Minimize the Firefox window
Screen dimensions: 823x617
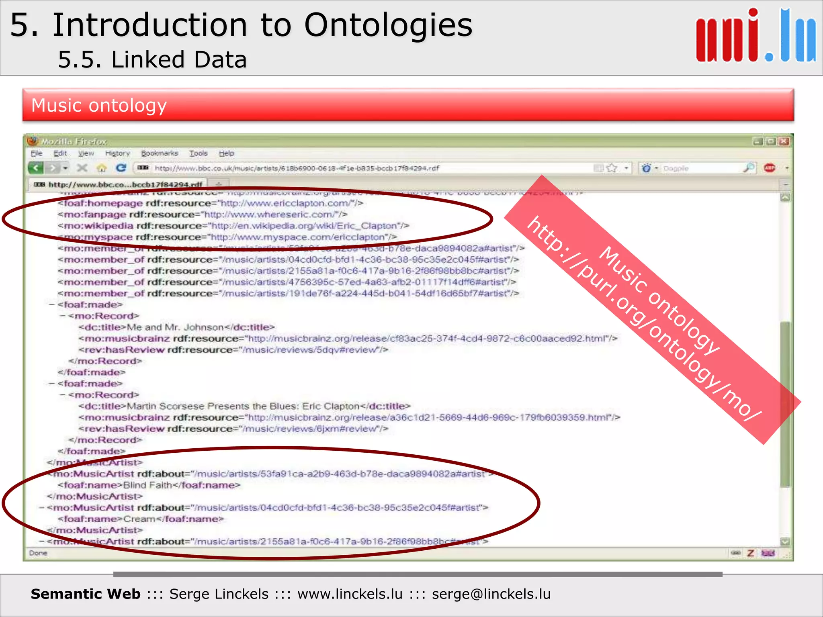click(x=758, y=141)
